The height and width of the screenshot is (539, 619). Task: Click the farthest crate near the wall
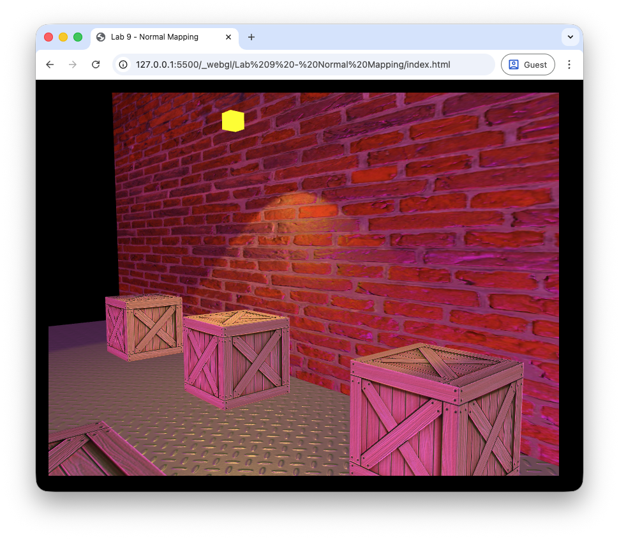coord(144,326)
